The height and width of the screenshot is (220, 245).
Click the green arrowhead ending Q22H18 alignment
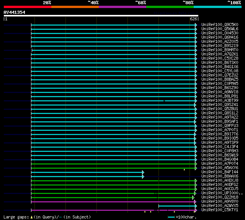(193, 198)
